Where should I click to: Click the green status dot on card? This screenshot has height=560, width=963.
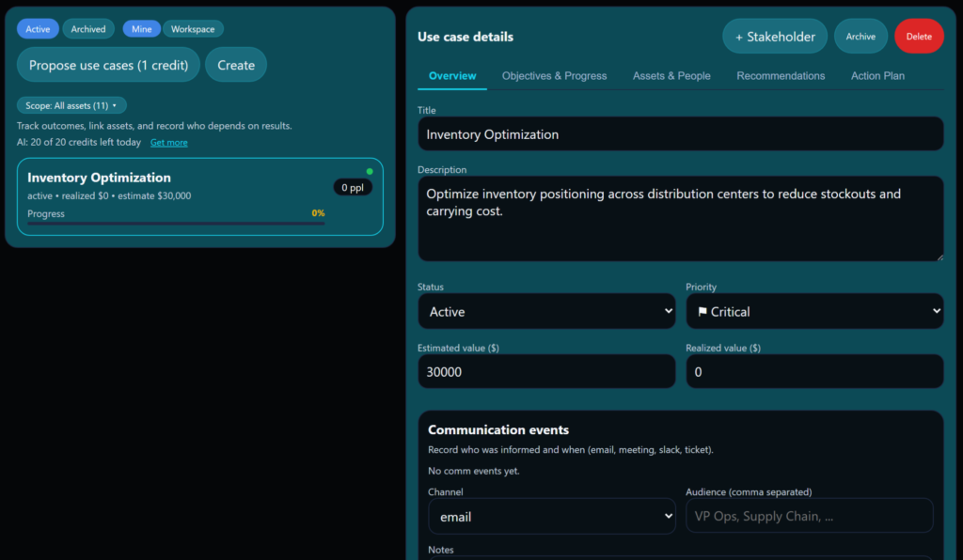(370, 171)
